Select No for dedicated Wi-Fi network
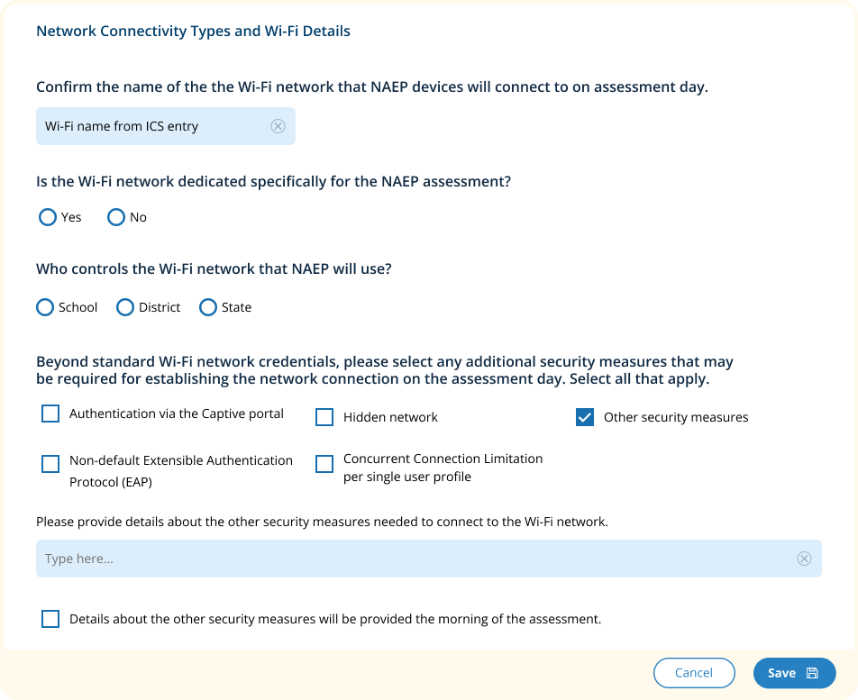858x700 pixels. 116,217
